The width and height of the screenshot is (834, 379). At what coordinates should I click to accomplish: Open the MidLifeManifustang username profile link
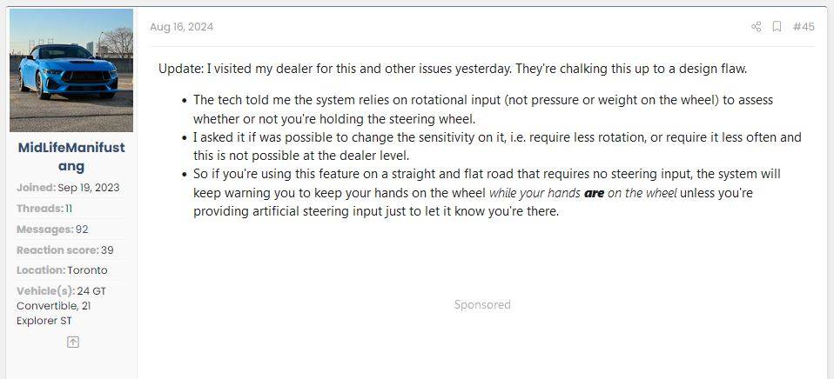71,156
